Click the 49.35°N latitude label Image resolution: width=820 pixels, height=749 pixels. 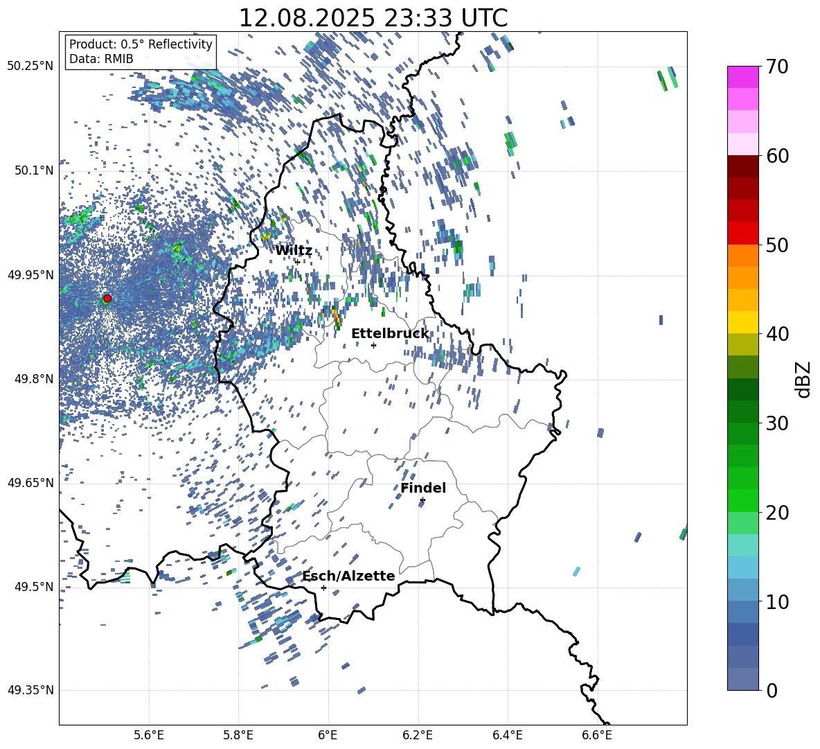coord(30,690)
